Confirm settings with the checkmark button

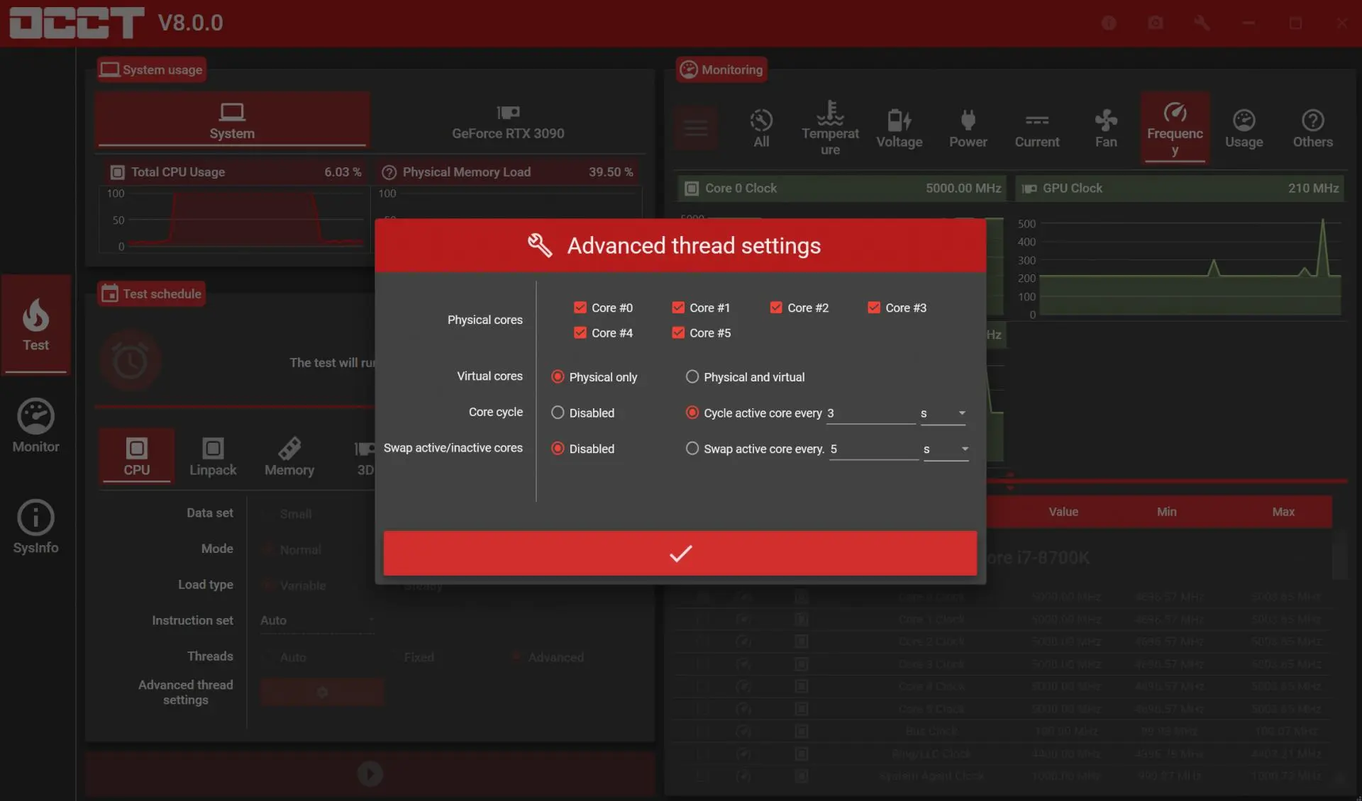(x=680, y=553)
